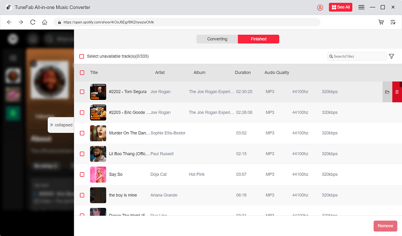402x236 pixels.
Task: Toggle select-all checkbox in Title header
Action: [82, 72]
